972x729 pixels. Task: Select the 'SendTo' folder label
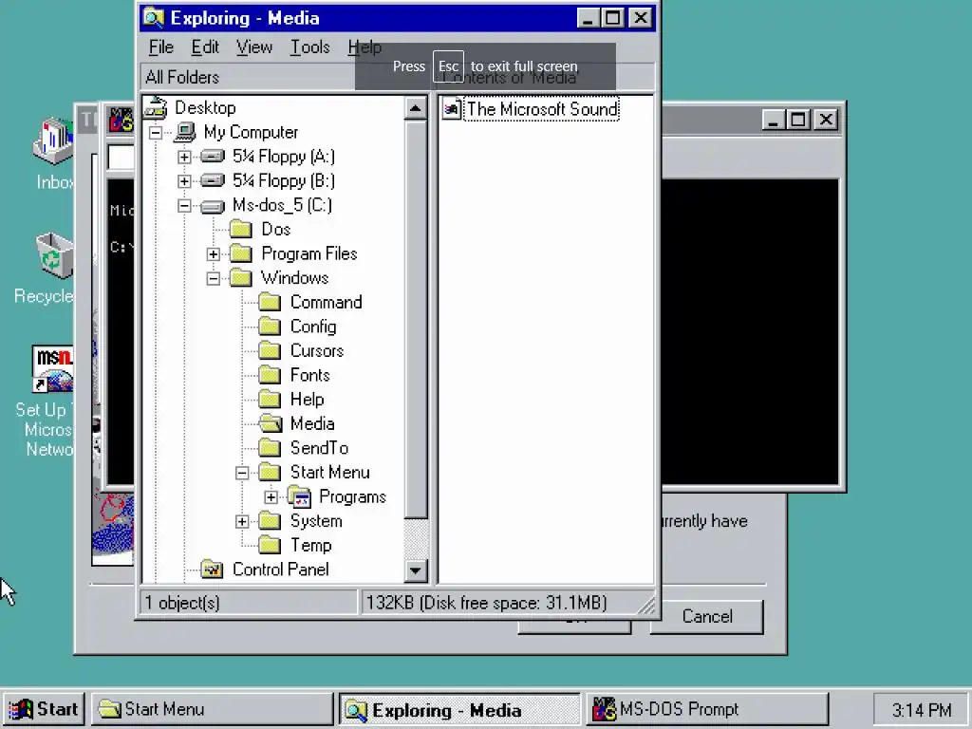tap(319, 448)
